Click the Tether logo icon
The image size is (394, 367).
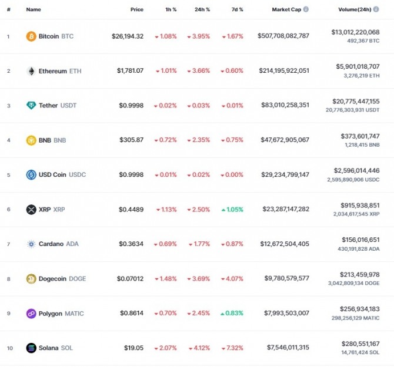pos(31,105)
